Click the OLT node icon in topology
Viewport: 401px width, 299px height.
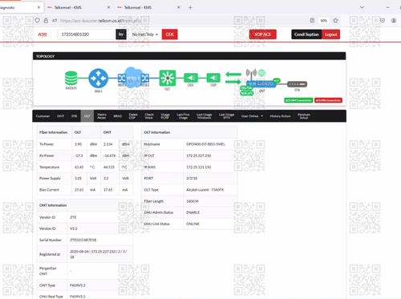pyautogui.click(x=168, y=78)
